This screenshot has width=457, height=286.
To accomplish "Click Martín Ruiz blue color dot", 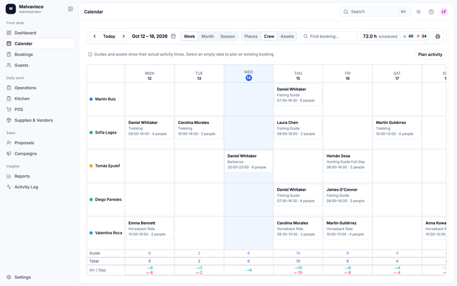I will coord(91,99).
